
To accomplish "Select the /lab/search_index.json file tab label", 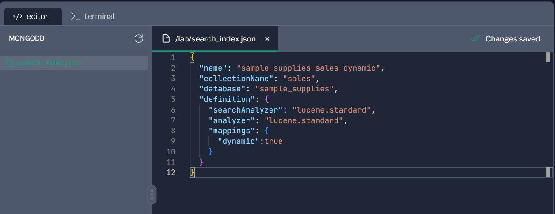I will coord(215,39).
